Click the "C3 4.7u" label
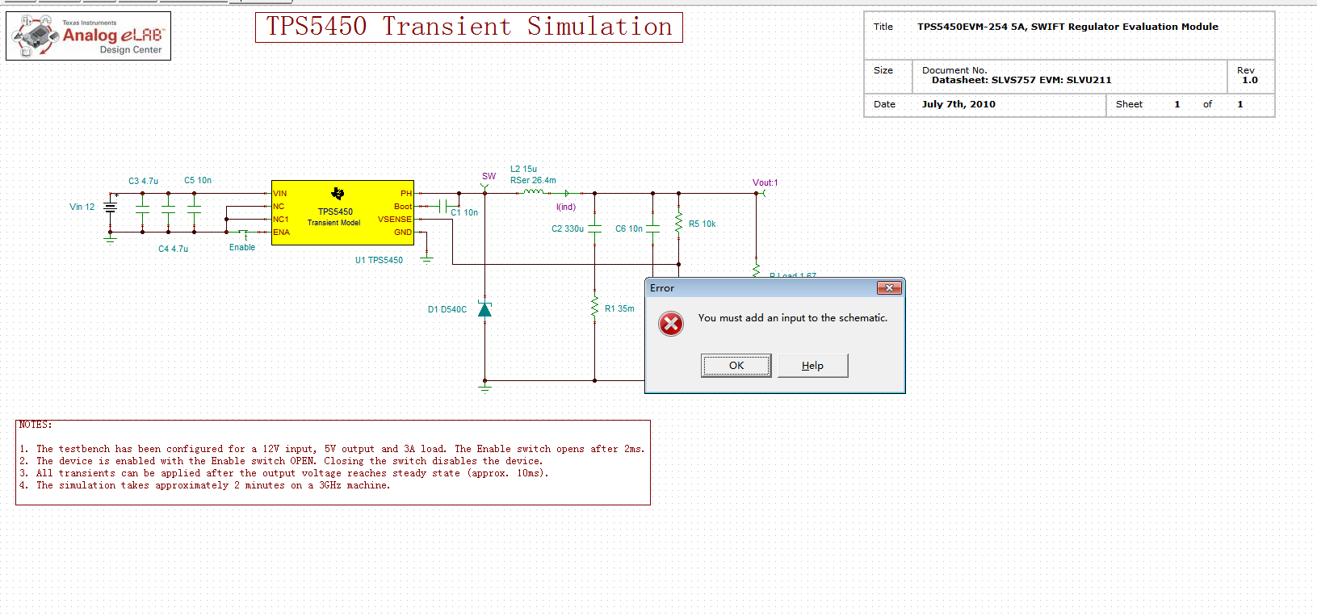The image size is (1317, 616). (143, 181)
